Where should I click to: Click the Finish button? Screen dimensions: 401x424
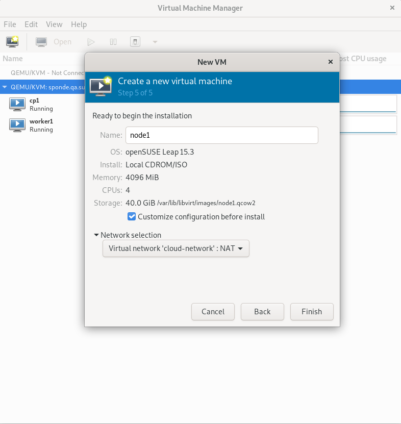[x=311, y=311]
